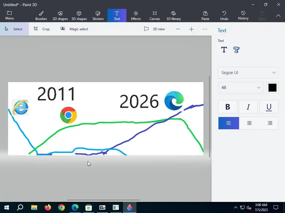285x213 pixels.
Task: Open the Effects panel
Action: coord(136,16)
